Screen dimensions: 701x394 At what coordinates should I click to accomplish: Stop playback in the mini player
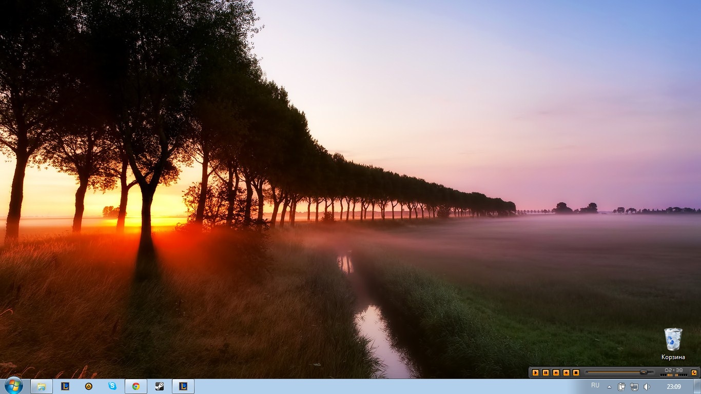[x=576, y=372]
